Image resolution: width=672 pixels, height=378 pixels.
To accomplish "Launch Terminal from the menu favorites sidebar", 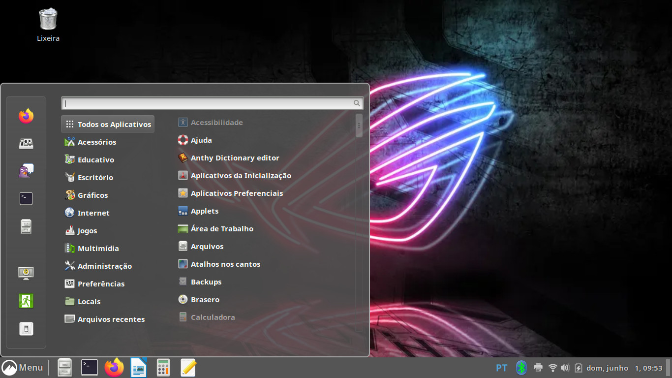I will click(x=26, y=198).
